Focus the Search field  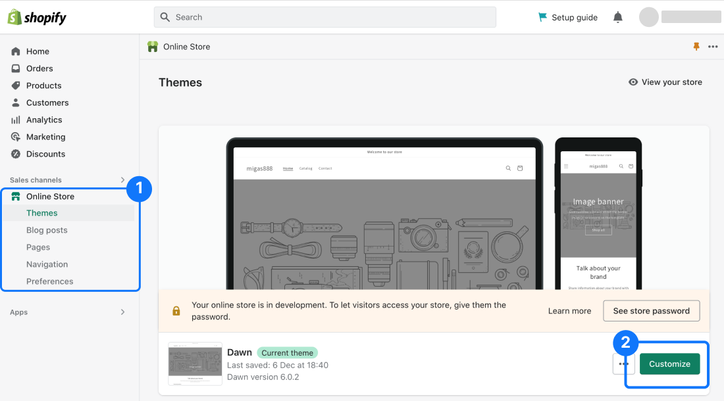point(324,17)
